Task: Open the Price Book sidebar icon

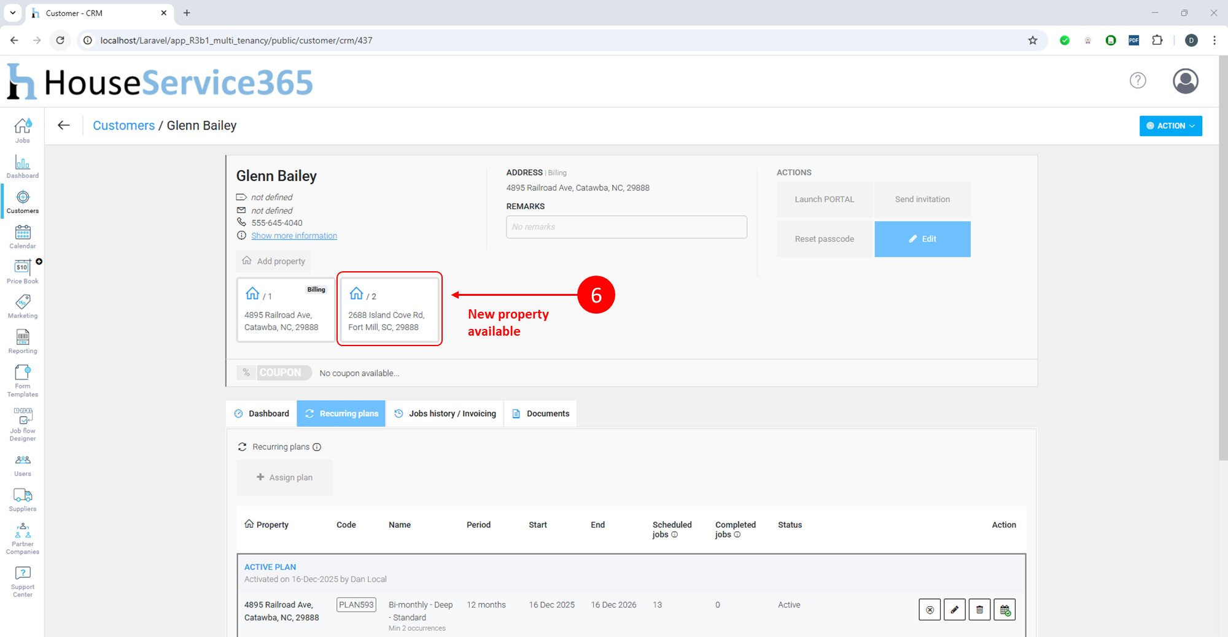Action: tap(23, 271)
